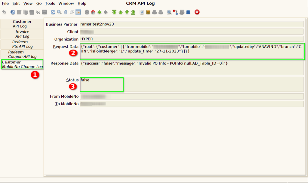Click the Save floppy disk icon
Image resolution: width=308 pixels, height=183 pixels.
(45, 12)
